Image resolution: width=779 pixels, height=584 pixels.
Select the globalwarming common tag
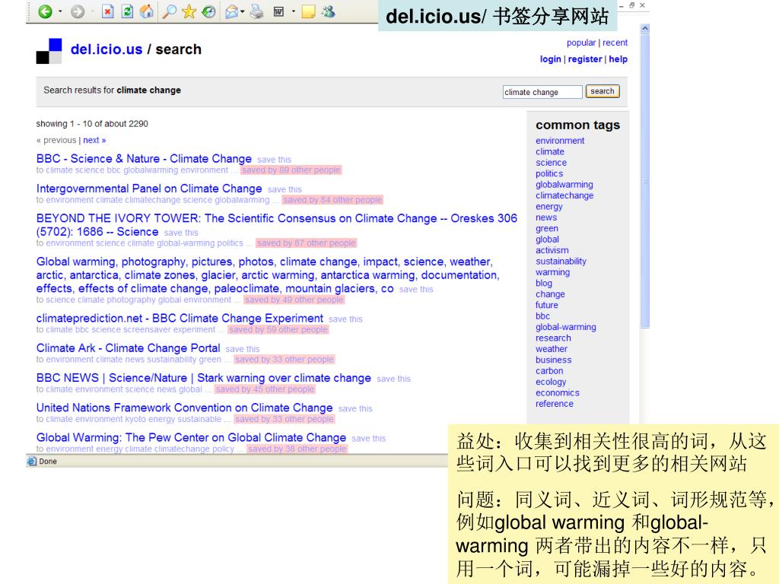[564, 185]
